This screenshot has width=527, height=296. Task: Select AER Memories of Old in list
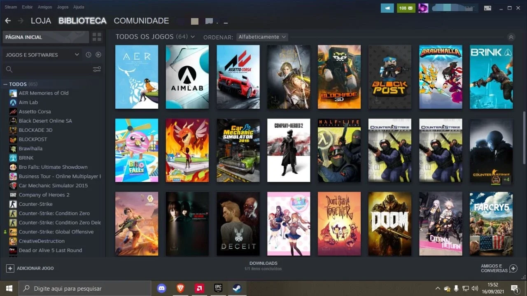44,93
